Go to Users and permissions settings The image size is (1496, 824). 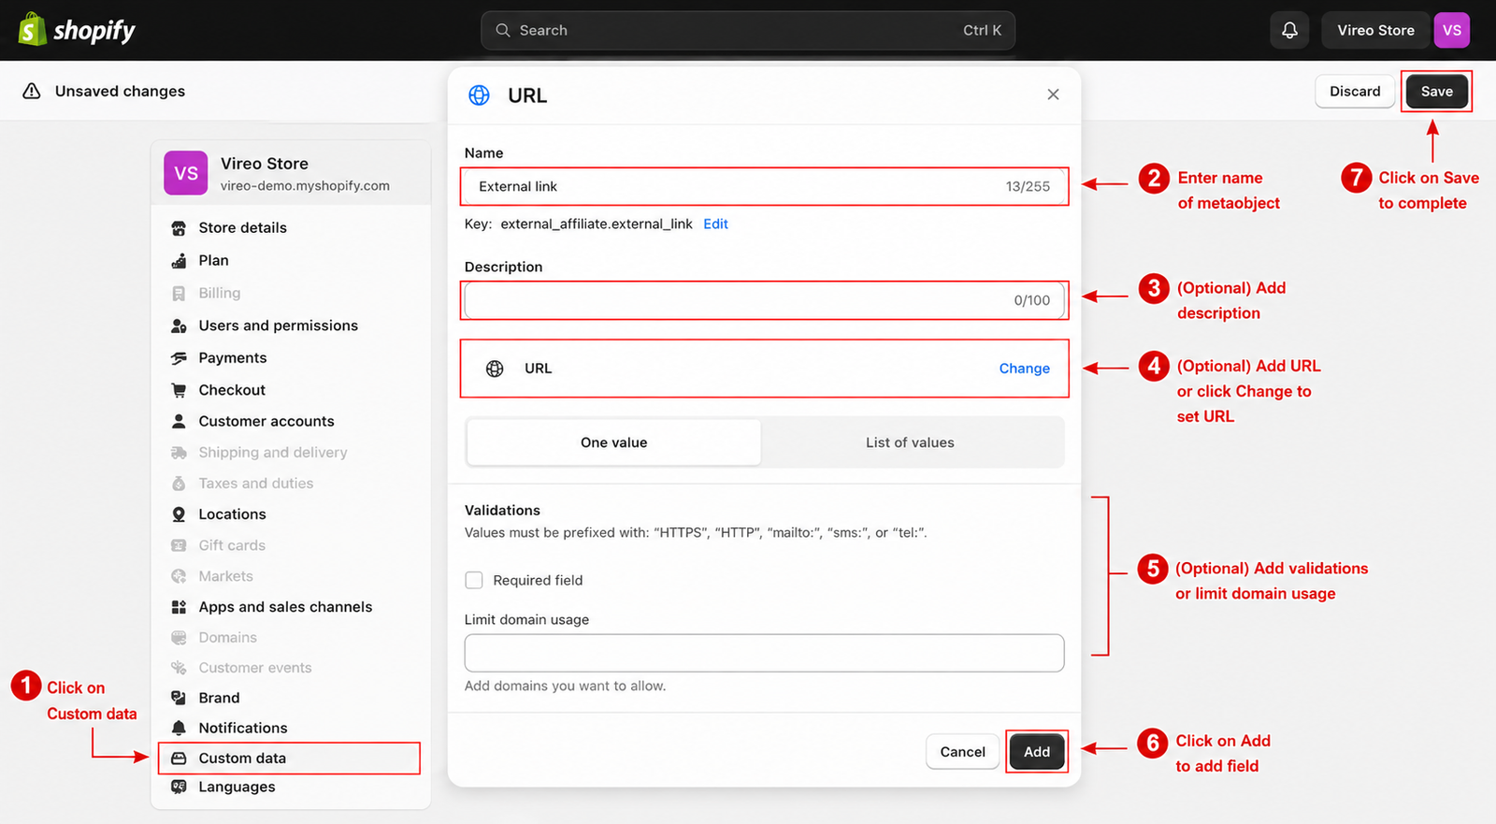278,325
